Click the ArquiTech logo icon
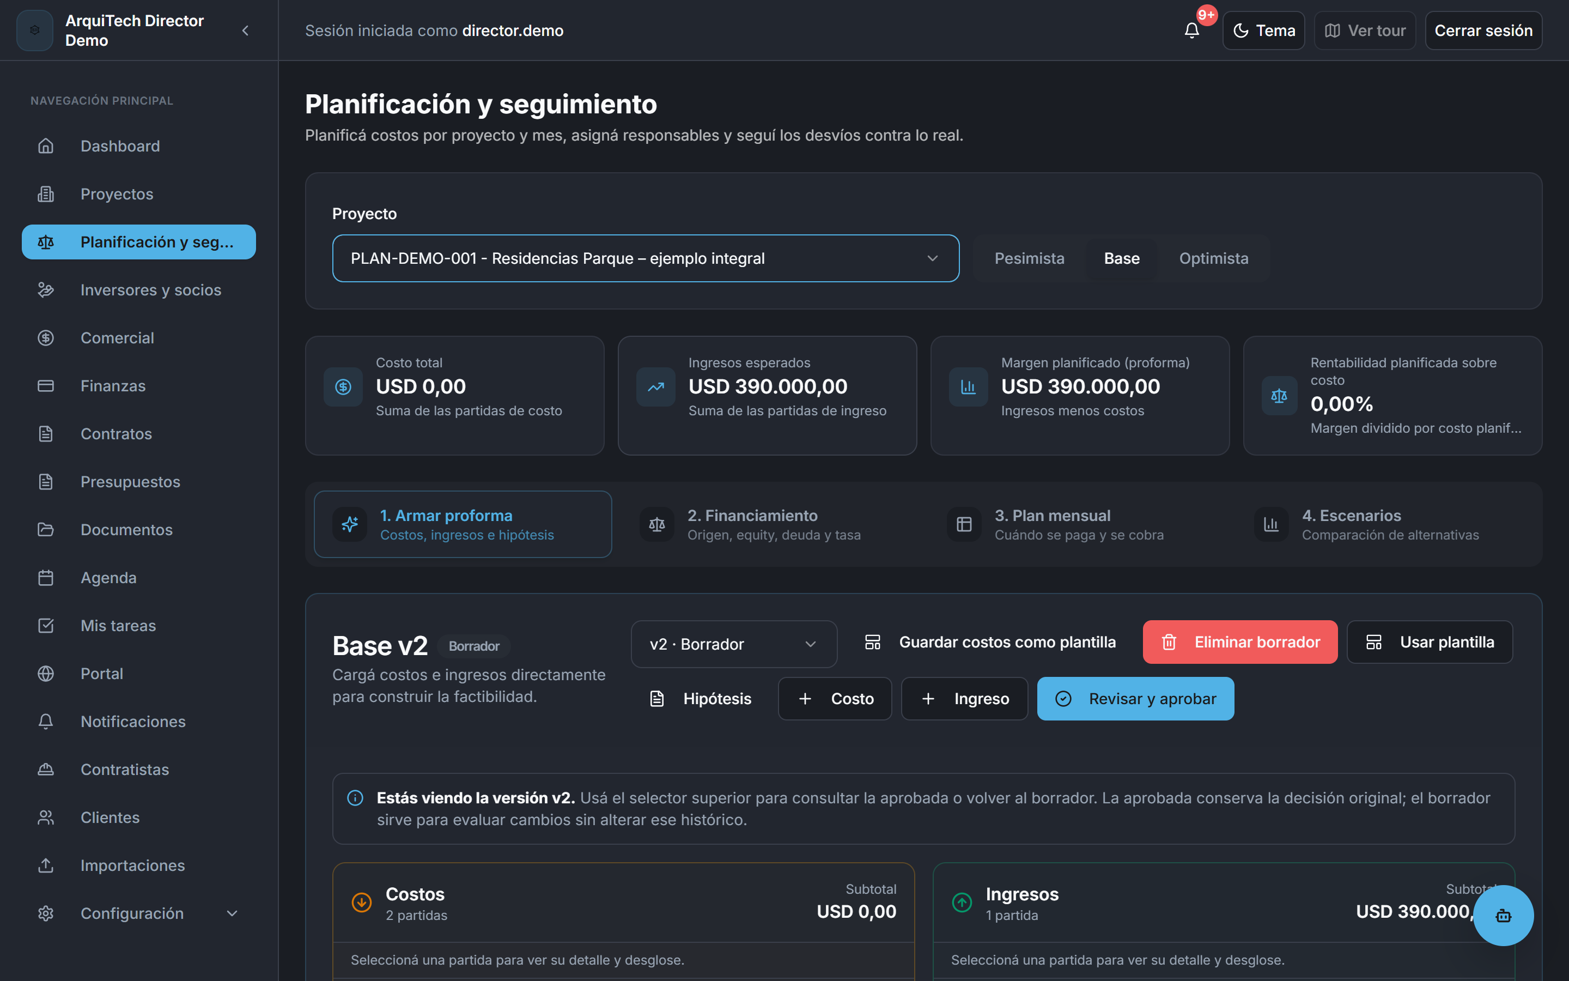 pos(35,31)
